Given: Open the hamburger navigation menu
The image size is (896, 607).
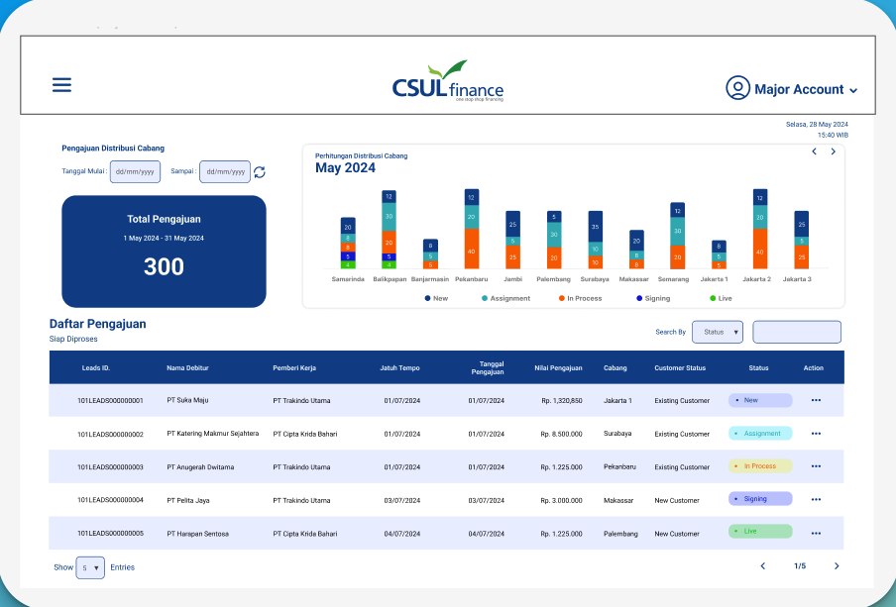Looking at the screenshot, I should 61,85.
